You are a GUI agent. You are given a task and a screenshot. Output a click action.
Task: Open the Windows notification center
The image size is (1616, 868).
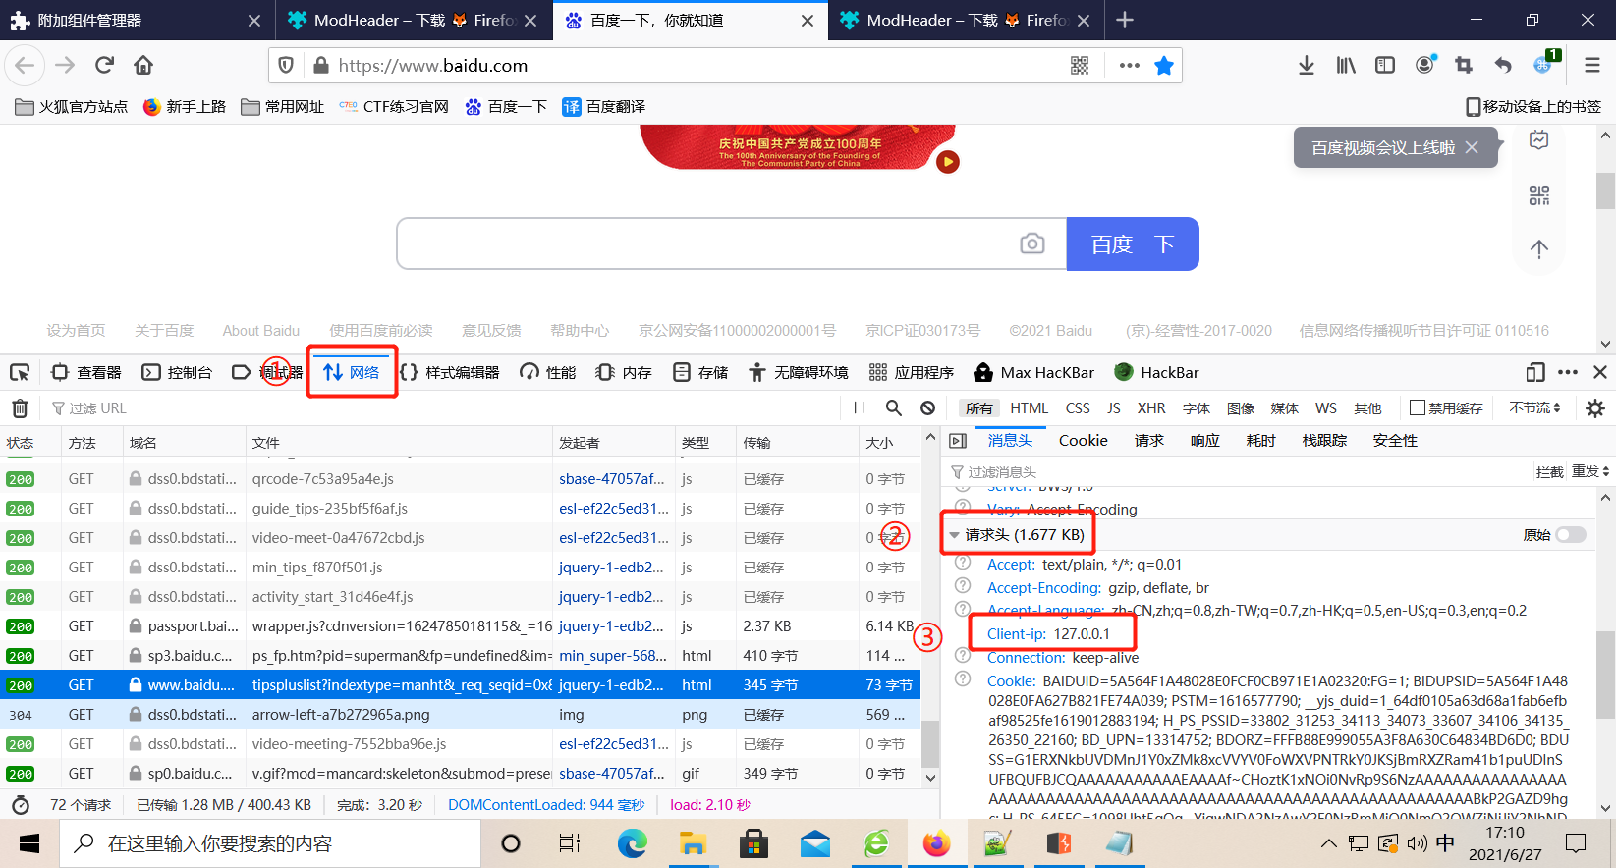(1576, 843)
